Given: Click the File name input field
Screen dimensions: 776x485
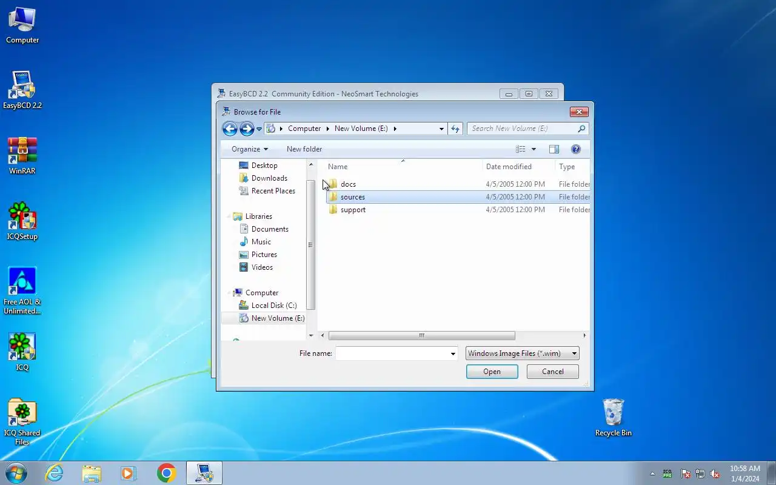Looking at the screenshot, I should [392, 353].
